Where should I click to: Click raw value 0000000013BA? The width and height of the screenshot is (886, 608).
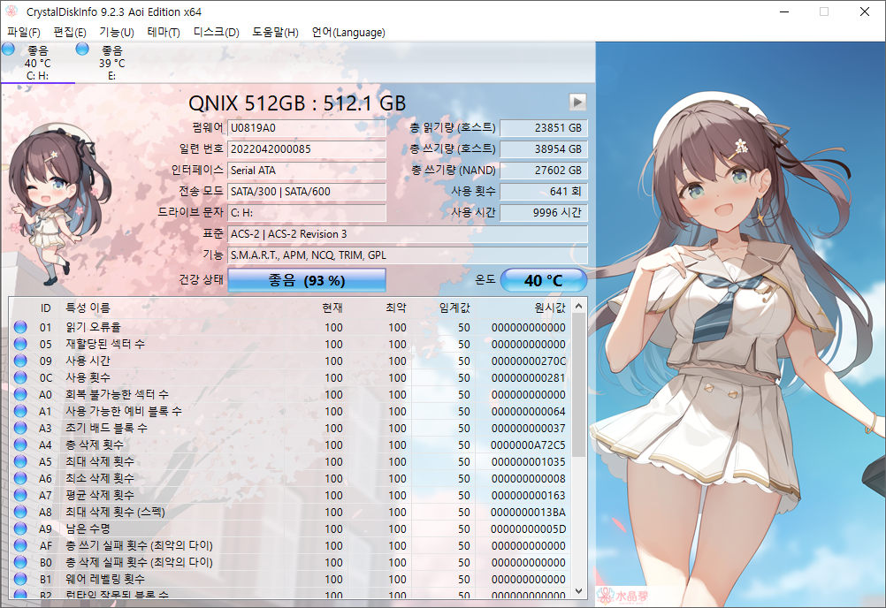(528, 512)
